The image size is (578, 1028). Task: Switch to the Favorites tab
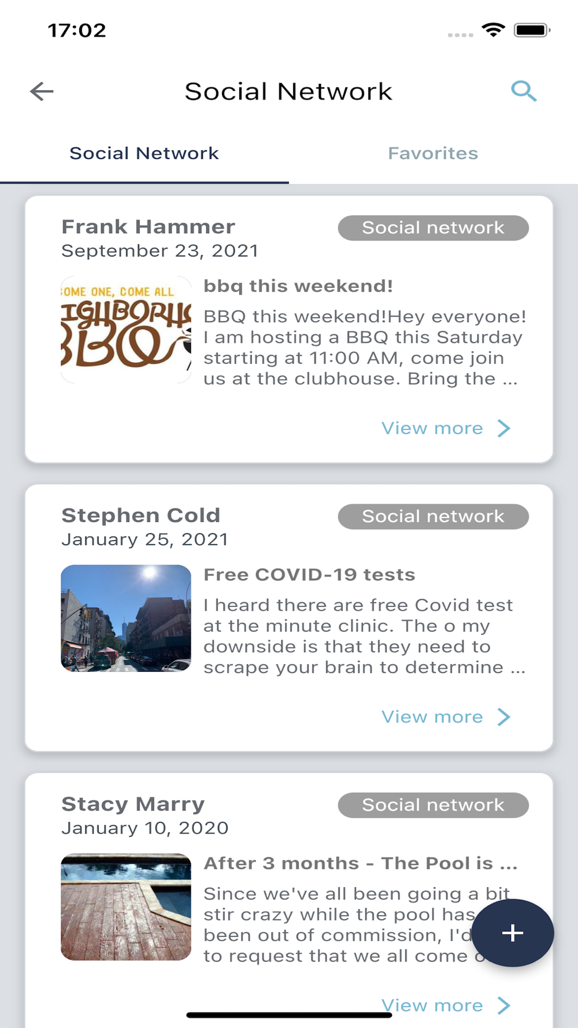[433, 153]
